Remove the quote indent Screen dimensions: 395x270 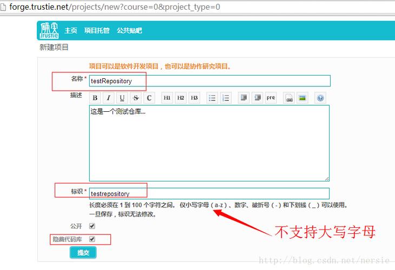[258, 98]
